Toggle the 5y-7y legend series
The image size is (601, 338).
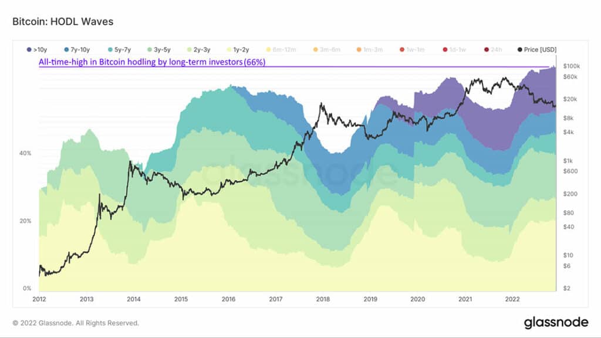(x=120, y=49)
